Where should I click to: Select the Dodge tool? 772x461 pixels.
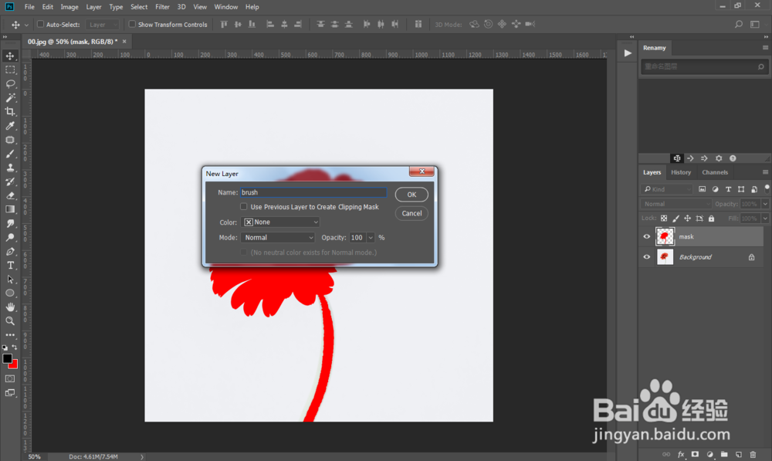(x=10, y=237)
